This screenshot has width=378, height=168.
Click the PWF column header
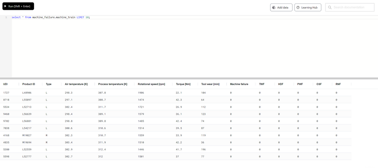(300, 84)
